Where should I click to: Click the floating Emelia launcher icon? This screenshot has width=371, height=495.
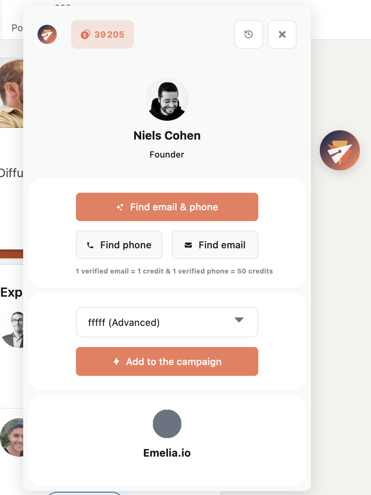click(339, 150)
